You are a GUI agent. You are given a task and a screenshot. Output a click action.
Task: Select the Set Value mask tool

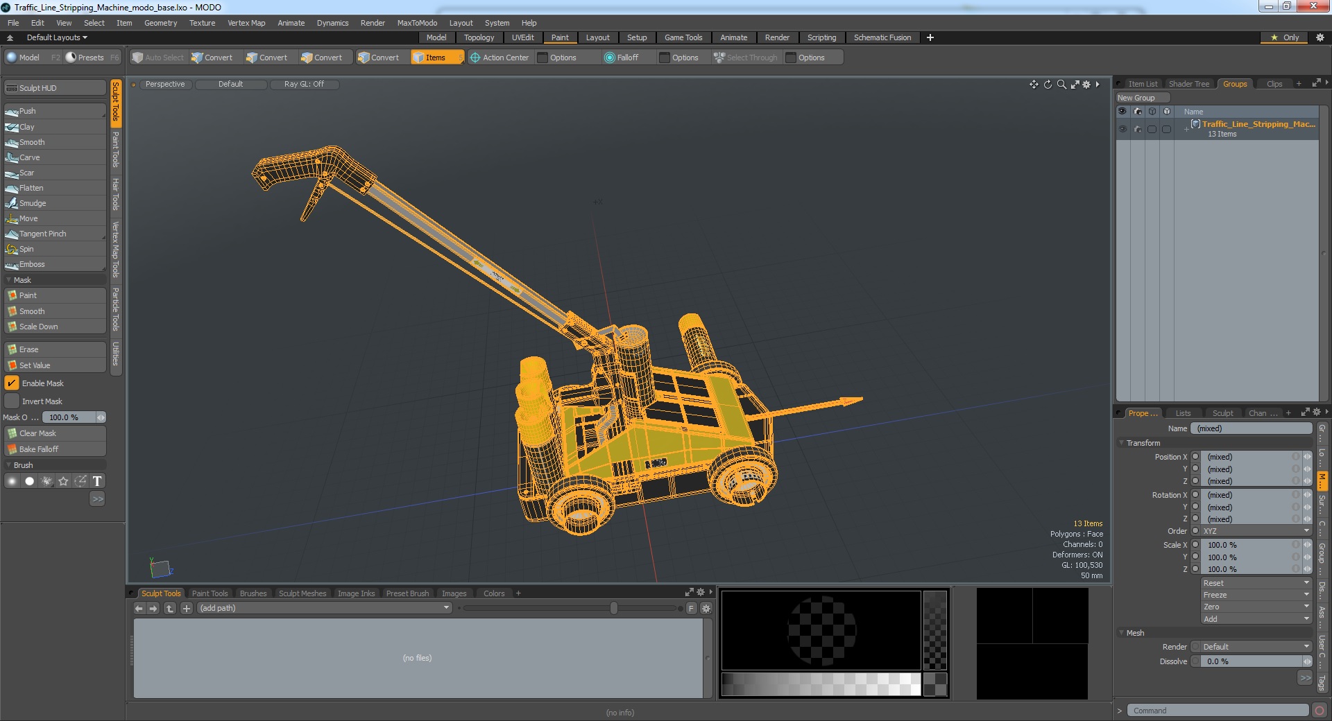pyautogui.click(x=55, y=365)
